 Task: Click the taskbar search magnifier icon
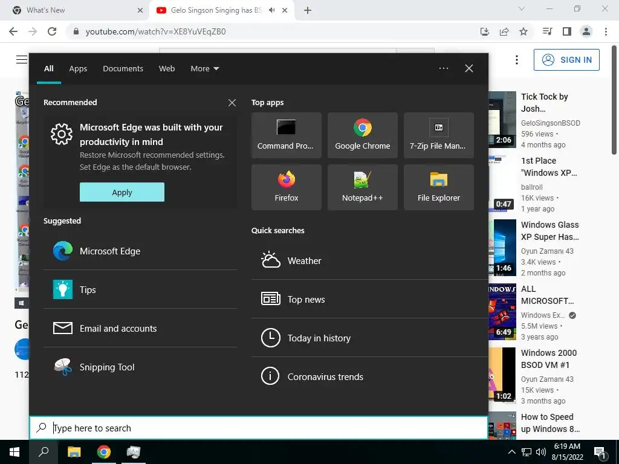click(44, 452)
